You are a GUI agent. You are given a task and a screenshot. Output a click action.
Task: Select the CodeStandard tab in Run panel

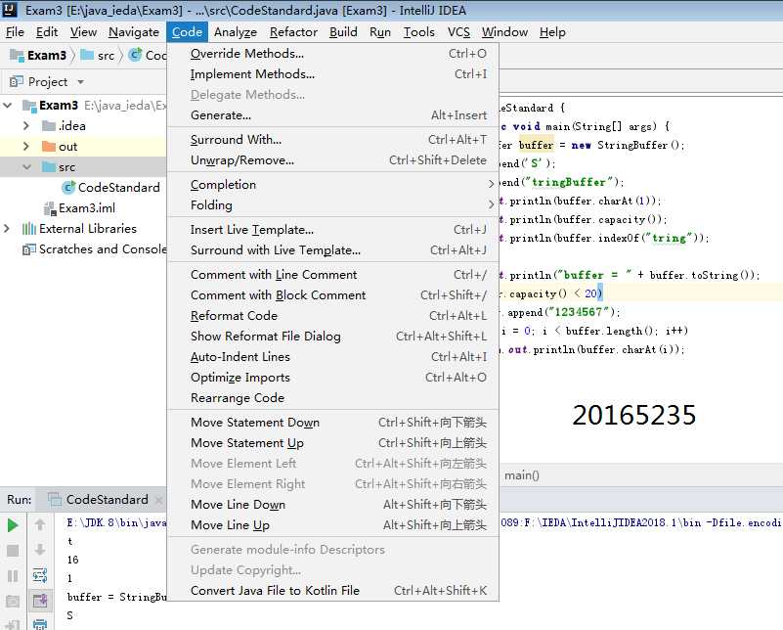107,500
